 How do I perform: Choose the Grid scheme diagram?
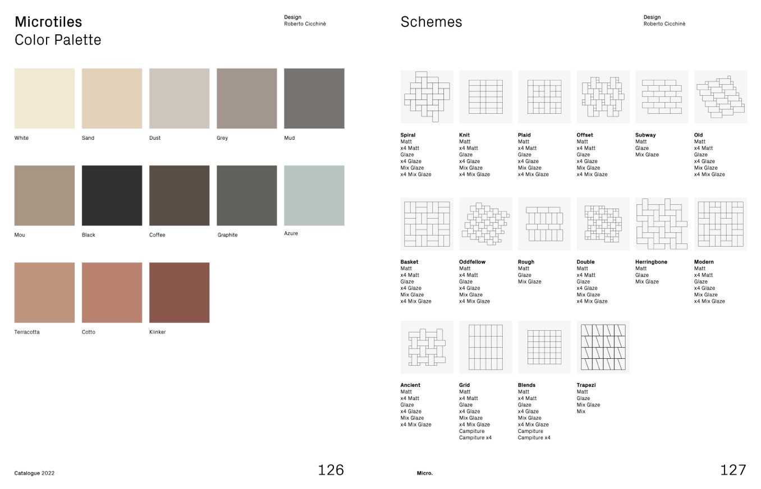tap(485, 347)
